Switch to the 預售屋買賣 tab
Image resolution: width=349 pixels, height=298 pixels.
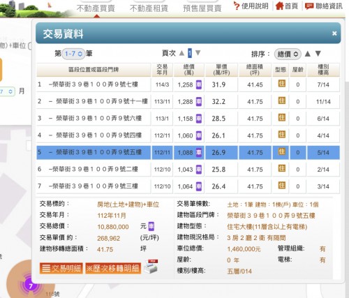point(202,8)
